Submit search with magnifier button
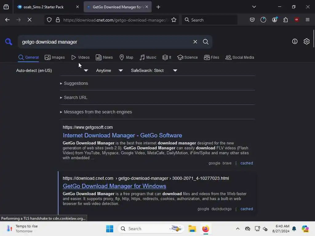The image size is (315, 236). (x=205, y=42)
